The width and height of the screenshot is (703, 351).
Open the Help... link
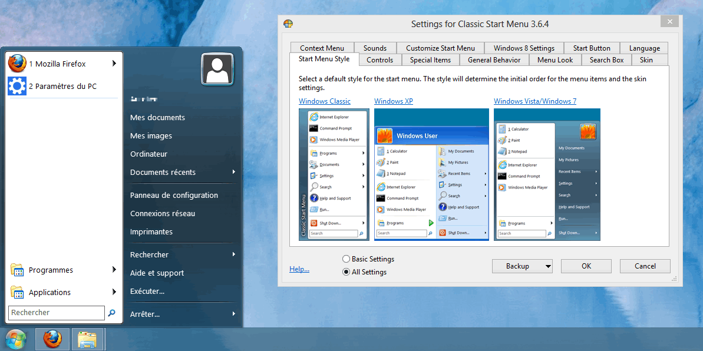tap(299, 269)
